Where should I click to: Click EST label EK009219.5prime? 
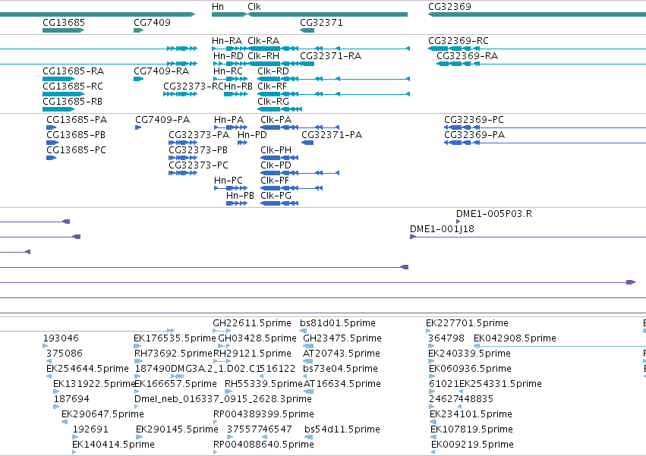pyautogui.click(x=472, y=445)
